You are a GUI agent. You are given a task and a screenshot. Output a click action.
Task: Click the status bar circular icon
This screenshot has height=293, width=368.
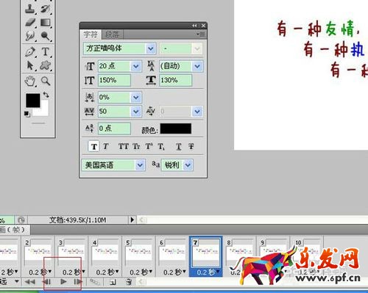[21, 220]
